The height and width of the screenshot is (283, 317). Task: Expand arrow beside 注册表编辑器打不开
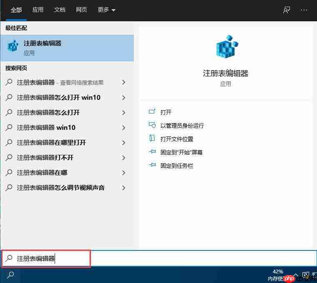124,158
